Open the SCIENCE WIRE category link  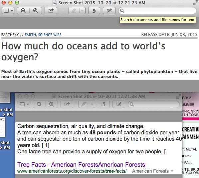coord(50,35)
